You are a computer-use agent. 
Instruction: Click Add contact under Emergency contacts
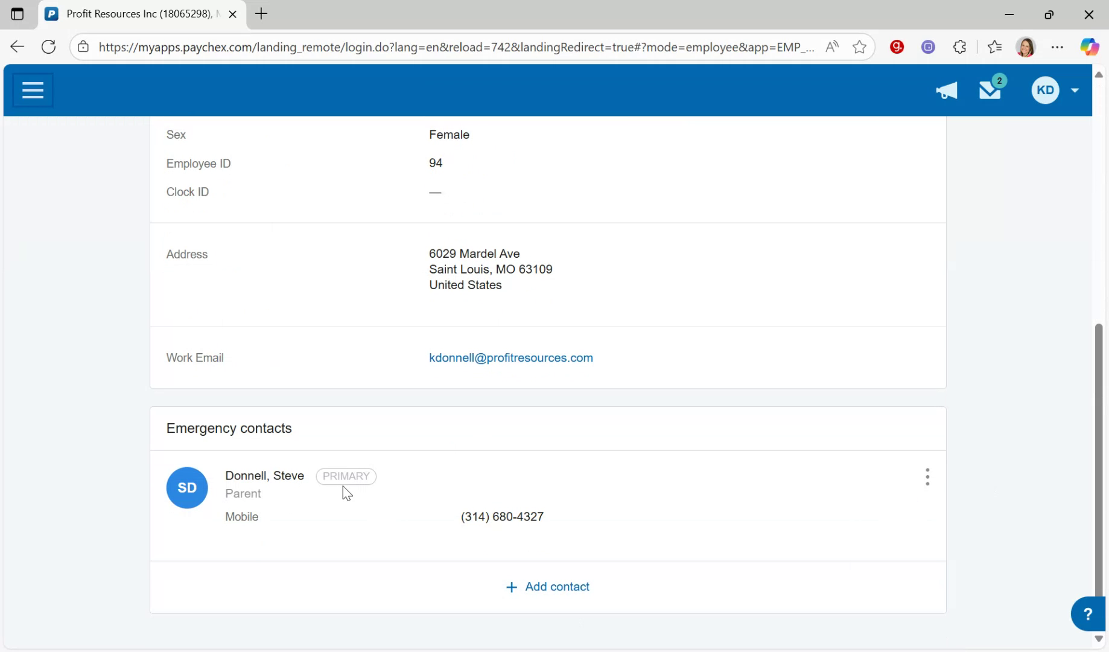point(547,586)
